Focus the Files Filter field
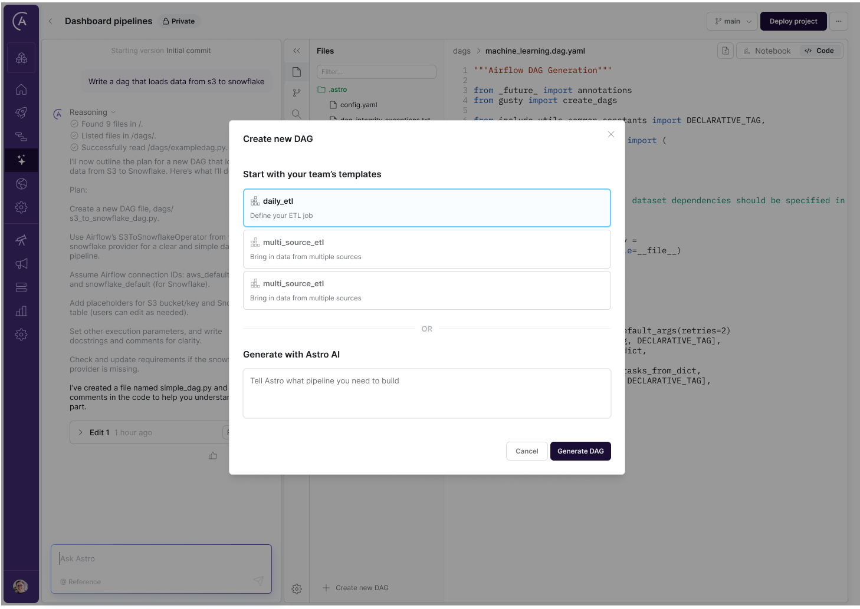 coord(376,72)
